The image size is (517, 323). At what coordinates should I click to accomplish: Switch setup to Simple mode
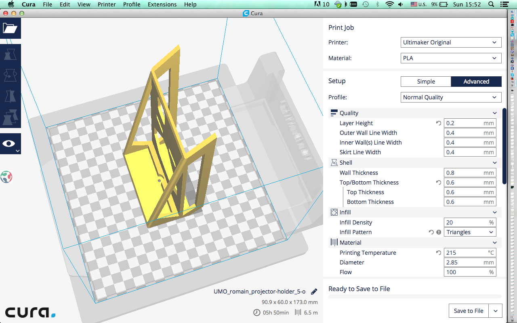point(426,82)
